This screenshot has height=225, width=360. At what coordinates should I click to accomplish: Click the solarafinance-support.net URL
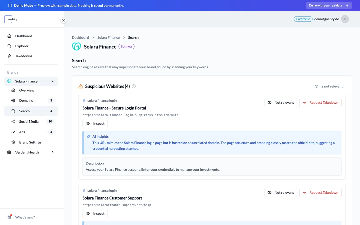117,205
